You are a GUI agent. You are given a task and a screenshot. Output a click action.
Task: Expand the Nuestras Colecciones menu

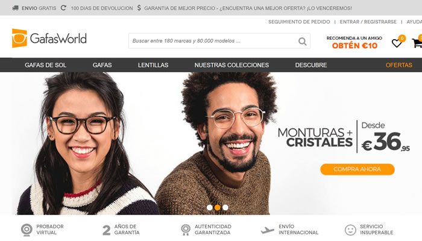click(231, 65)
